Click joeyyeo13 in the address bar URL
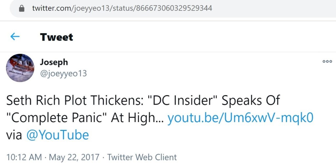 (91, 8)
